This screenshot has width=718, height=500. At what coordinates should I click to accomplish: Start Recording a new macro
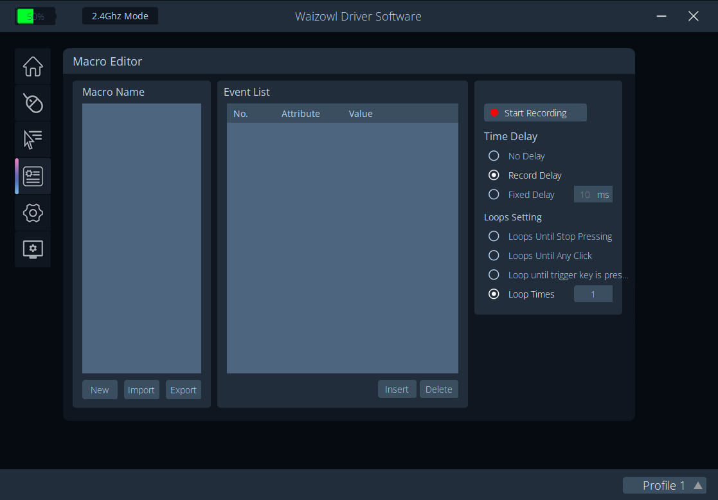point(535,112)
